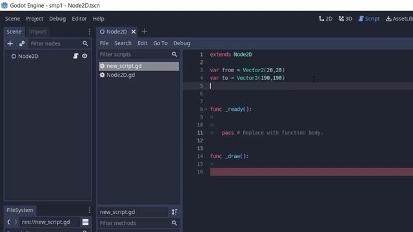This screenshot has height=232, width=413.
Task: Toggle FileSystem split view mode
Action: 85,222
